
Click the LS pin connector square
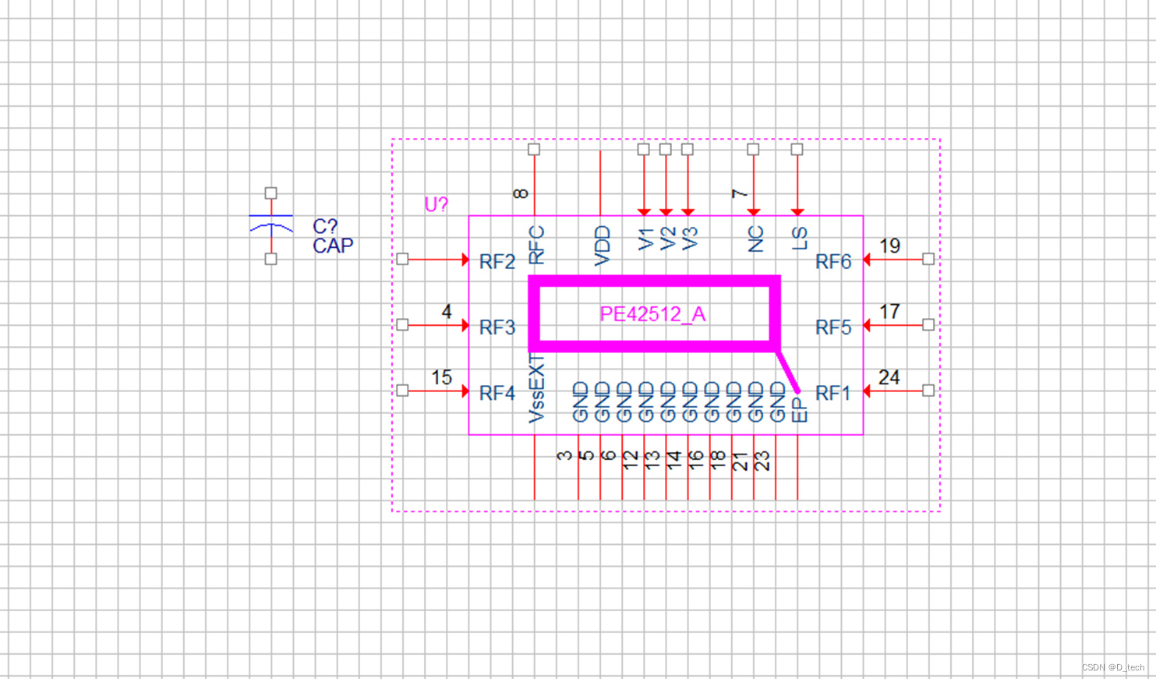click(x=796, y=148)
